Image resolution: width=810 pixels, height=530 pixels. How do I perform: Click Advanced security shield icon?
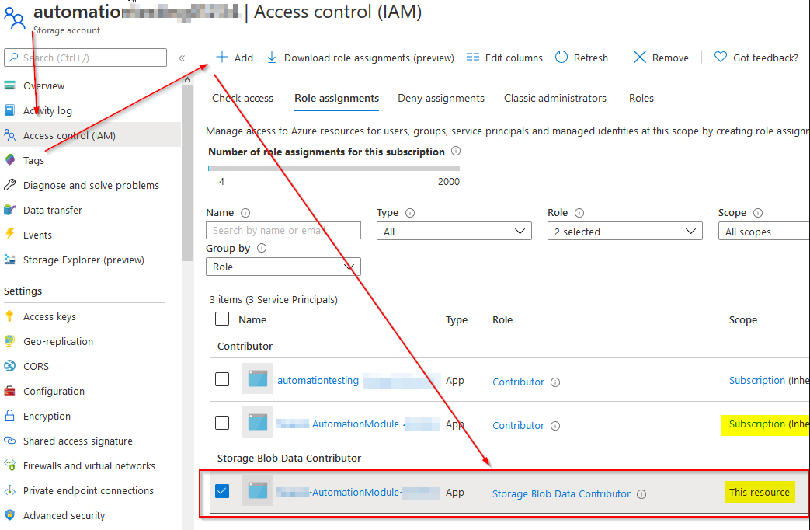pos(10,515)
